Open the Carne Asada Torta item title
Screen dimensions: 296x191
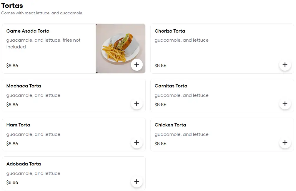(28, 31)
